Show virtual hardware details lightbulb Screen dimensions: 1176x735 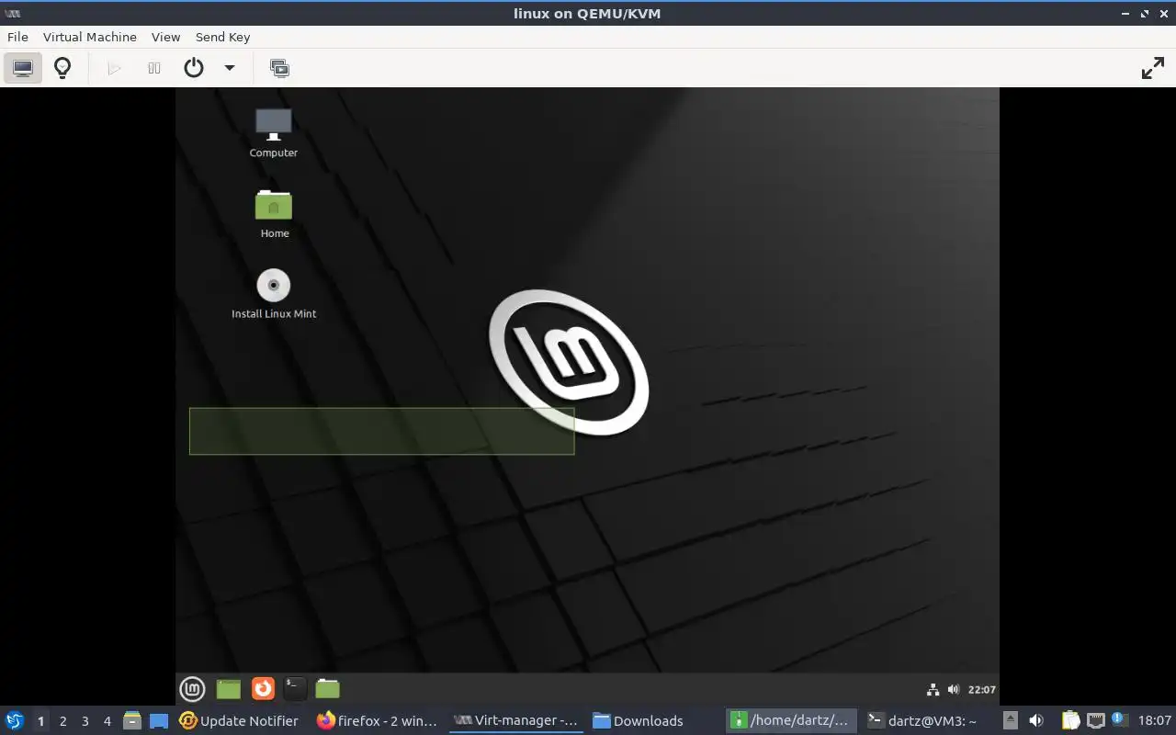62,68
